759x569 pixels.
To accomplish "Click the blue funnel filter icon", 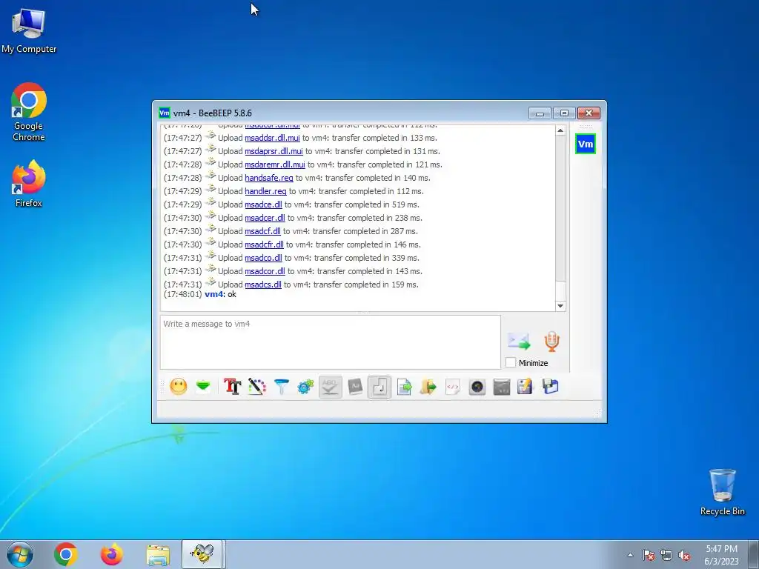I will [x=281, y=387].
